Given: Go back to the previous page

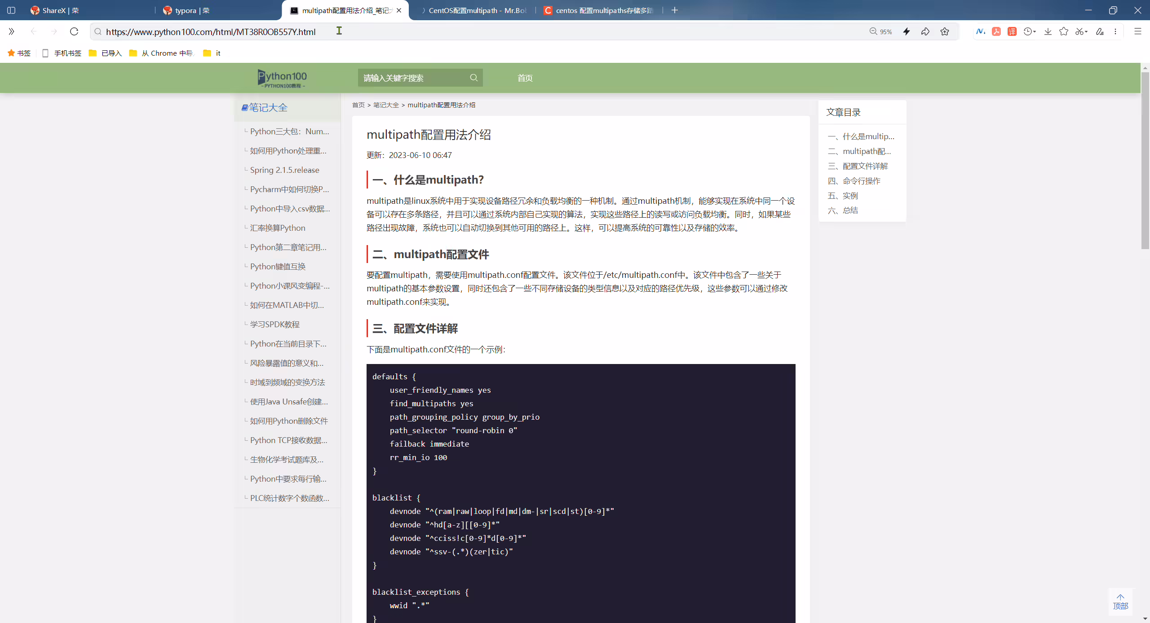Looking at the screenshot, I should [x=33, y=31].
